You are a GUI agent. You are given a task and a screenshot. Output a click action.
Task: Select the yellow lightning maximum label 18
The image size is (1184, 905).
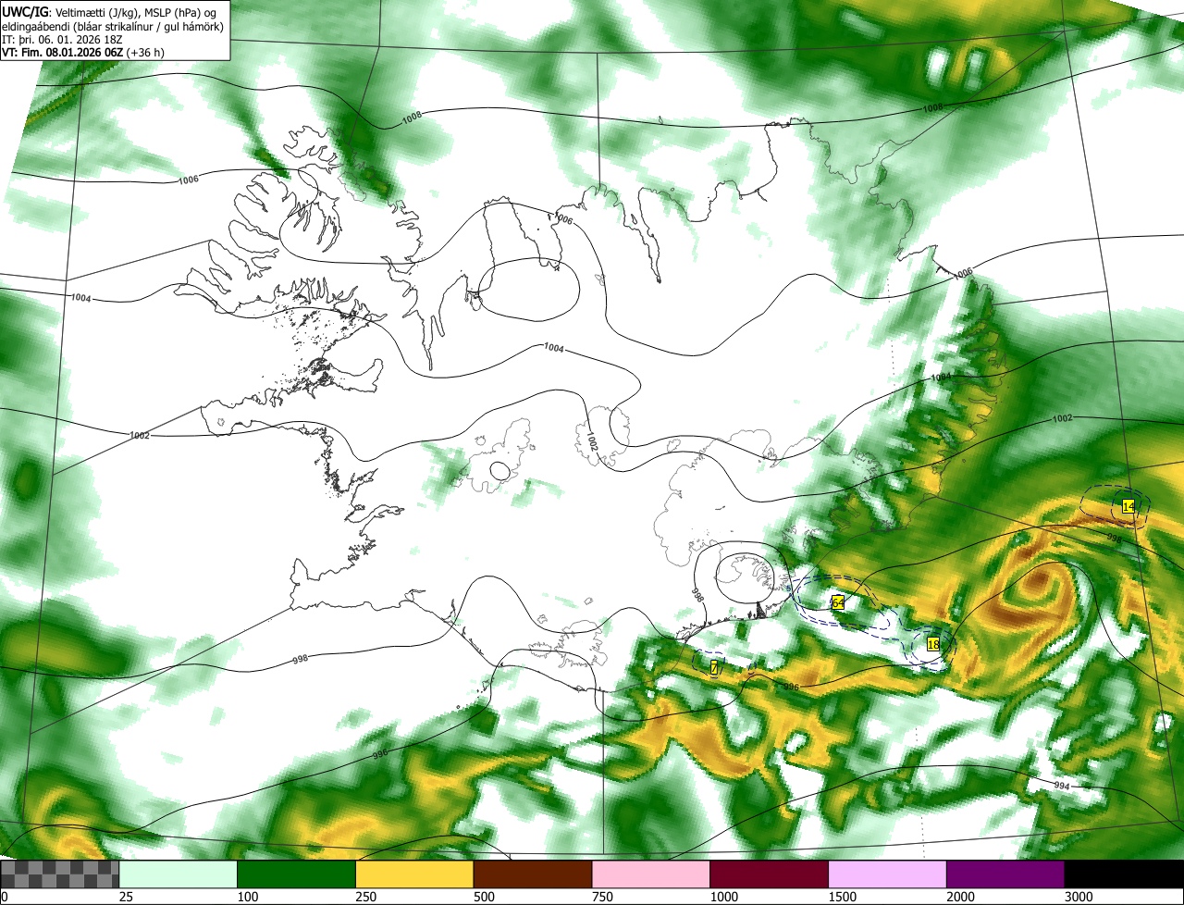933,644
